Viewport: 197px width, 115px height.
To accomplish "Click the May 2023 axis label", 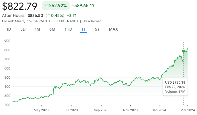I will click(x=41, y=110).
